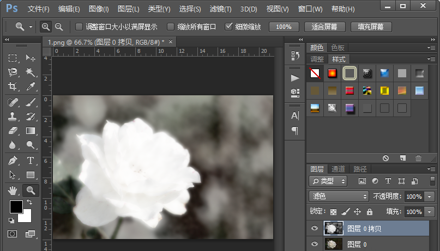Image resolution: width=440 pixels, height=251 pixels.
Task: Open the 类型 layer filter dropdown
Action: click(328, 181)
